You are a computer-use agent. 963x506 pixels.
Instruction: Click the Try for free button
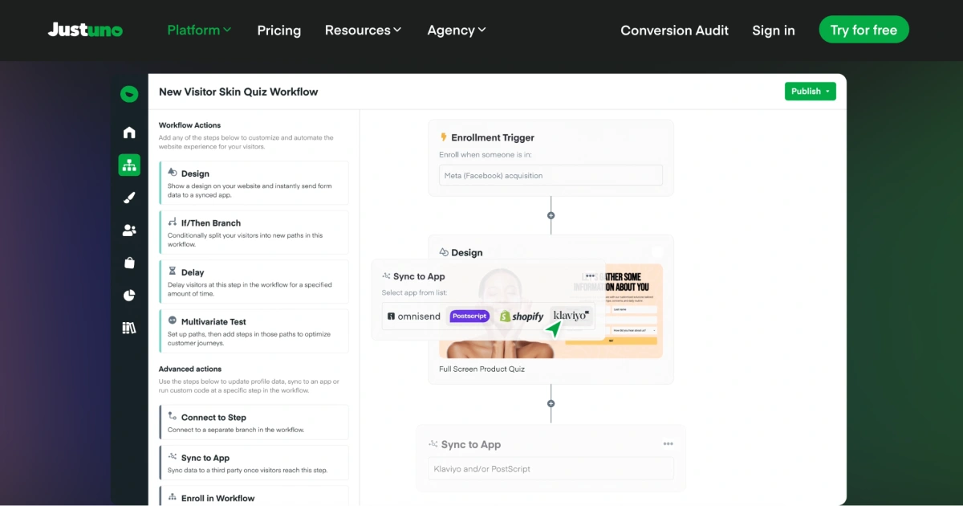[x=863, y=30]
